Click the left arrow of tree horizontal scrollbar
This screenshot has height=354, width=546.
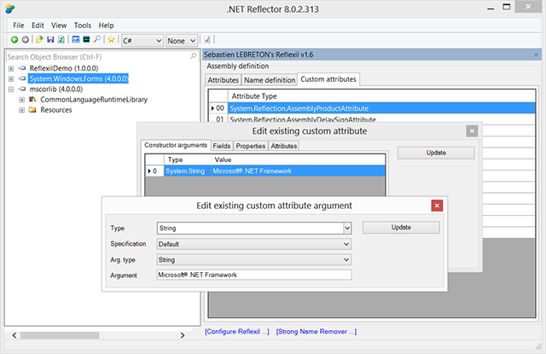pyautogui.click(x=15, y=335)
